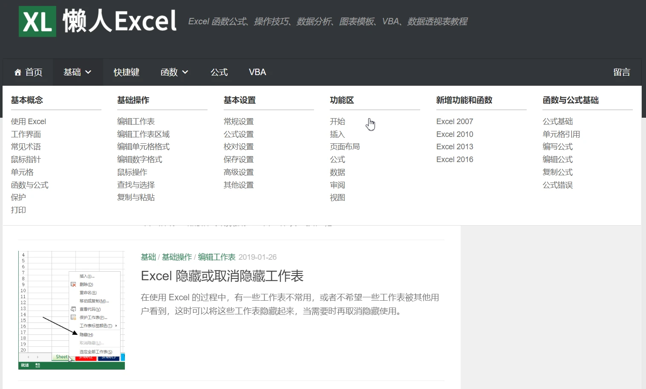Go to the 留言 page
The image size is (646, 389).
(x=621, y=73)
